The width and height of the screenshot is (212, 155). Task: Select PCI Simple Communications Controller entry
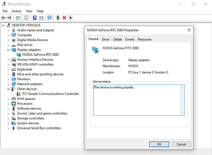[51, 94]
